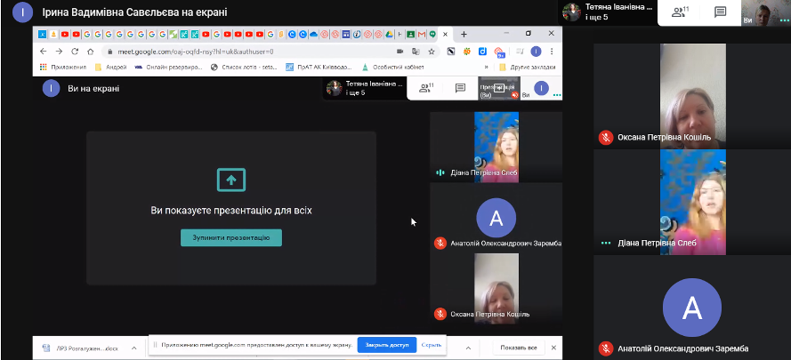This screenshot has width=791, height=360.
Task: Switch to the OneDrive cloud browser tab
Action: (x=313, y=35)
